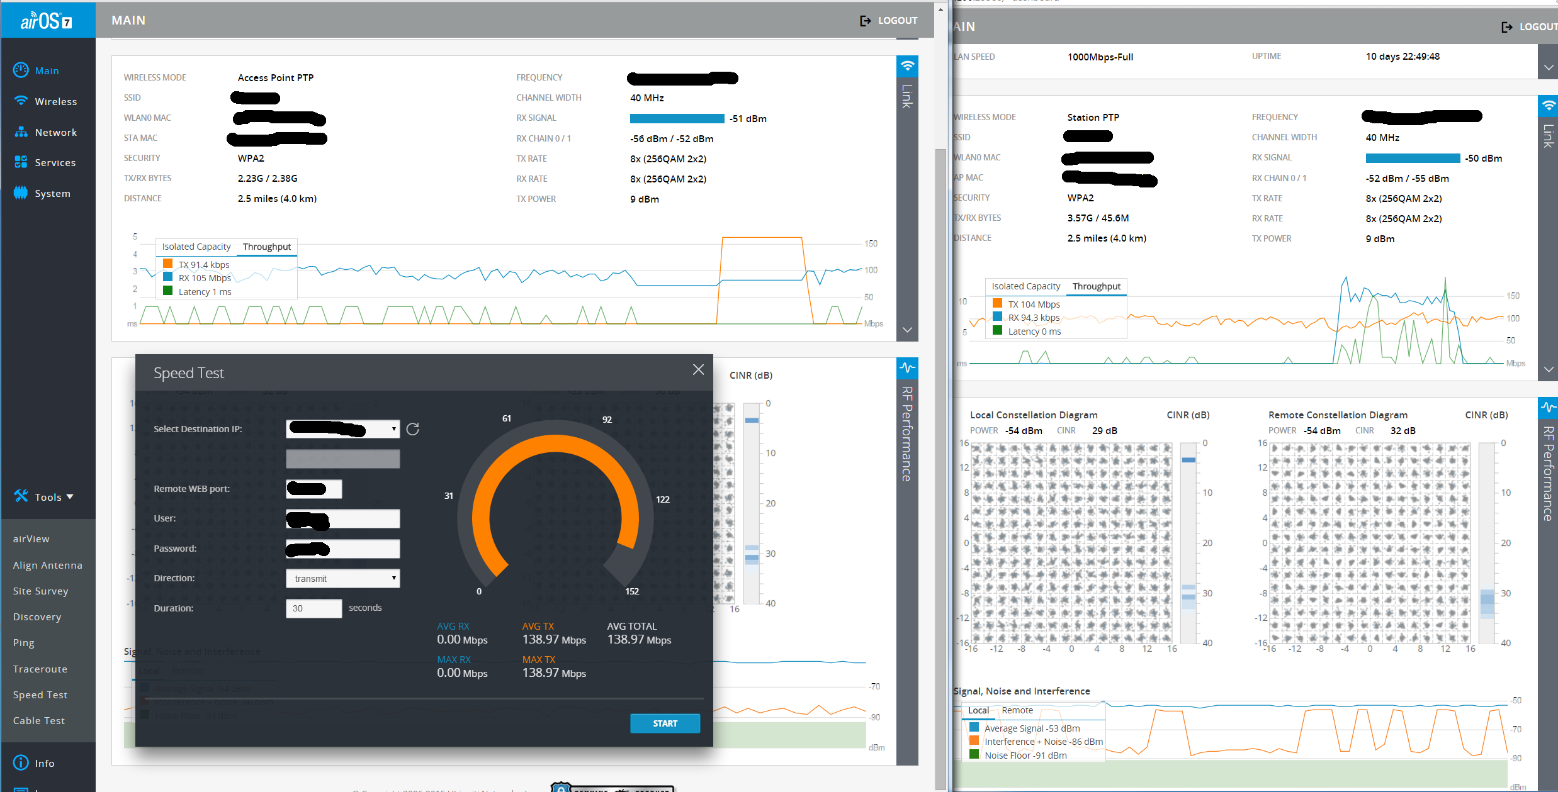
Task: Open the Network settings icon
Action: [21, 132]
